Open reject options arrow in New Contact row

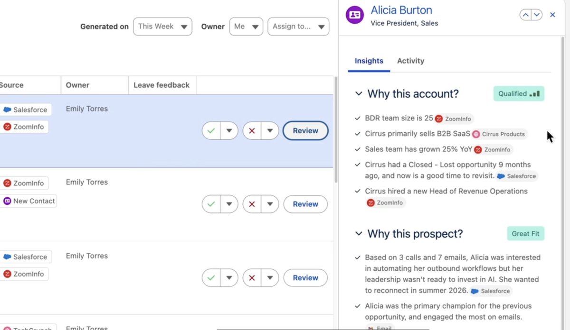270,204
